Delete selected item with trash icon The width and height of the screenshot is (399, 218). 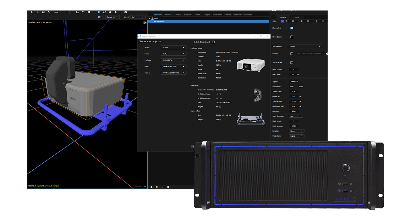[x=157, y=187]
